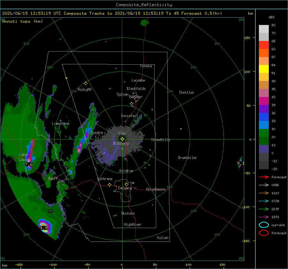Click the Okotoks label

click(x=128, y=213)
